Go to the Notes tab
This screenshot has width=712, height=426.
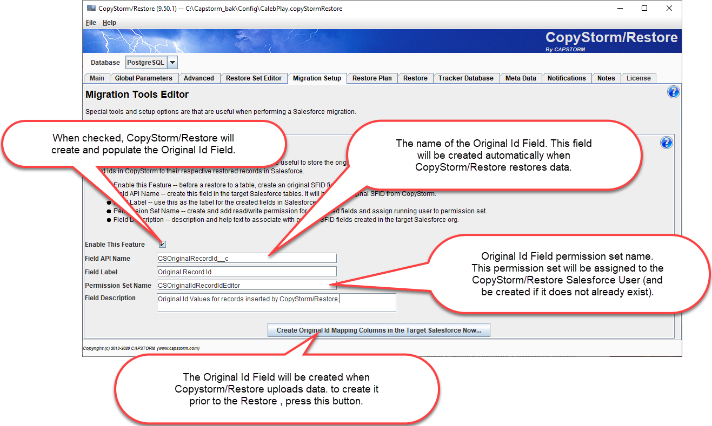606,78
